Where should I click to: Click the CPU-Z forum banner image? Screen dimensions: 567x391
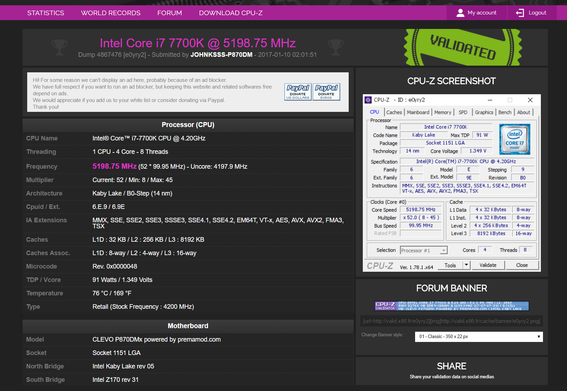click(451, 306)
